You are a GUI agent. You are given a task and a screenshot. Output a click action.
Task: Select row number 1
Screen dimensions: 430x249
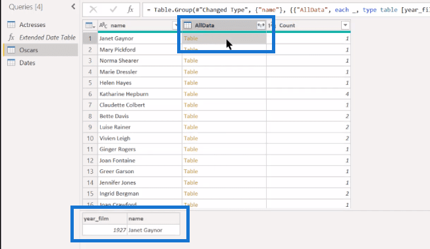(90, 38)
